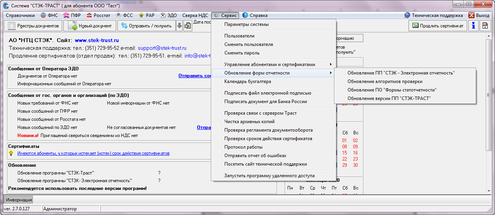Click "Новых сообщений от ПФР нет" text
The height and width of the screenshot is (215, 495).
[x=47, y=111]
